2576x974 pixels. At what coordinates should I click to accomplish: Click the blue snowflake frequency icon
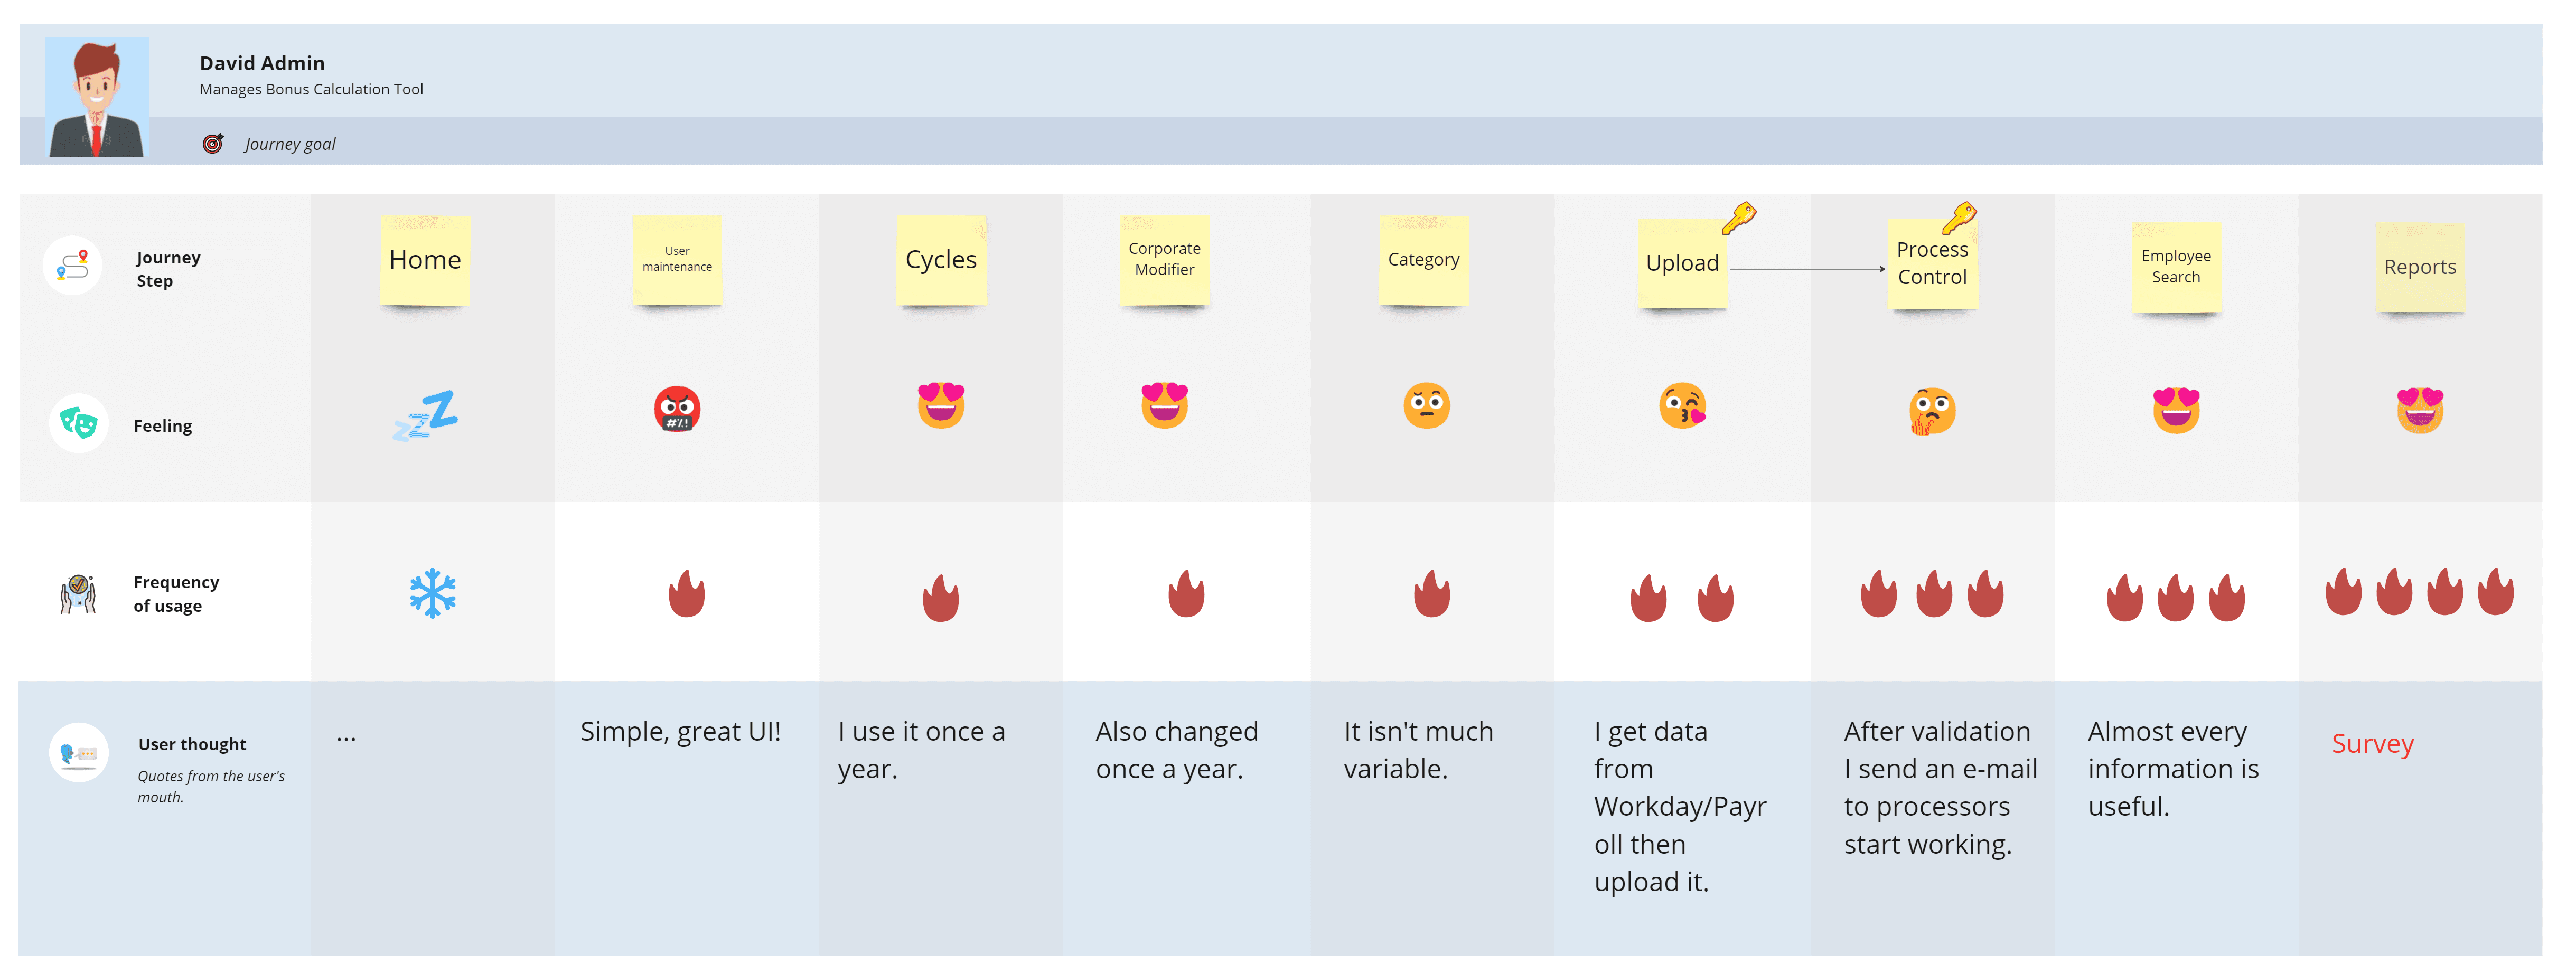pyautogui.click(x=432, y=593)
